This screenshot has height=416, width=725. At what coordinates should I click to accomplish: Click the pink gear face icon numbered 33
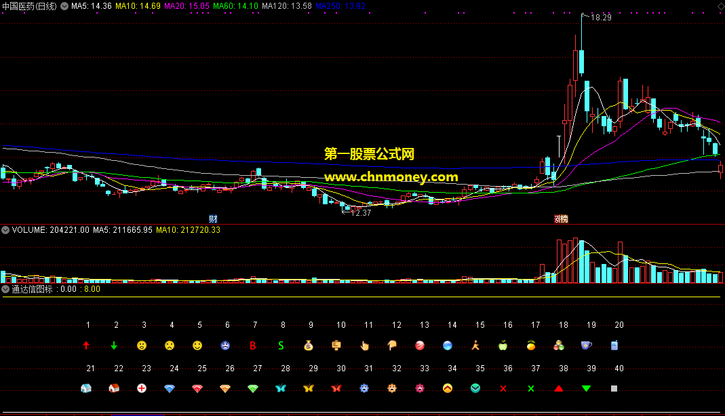pos(420,388)
